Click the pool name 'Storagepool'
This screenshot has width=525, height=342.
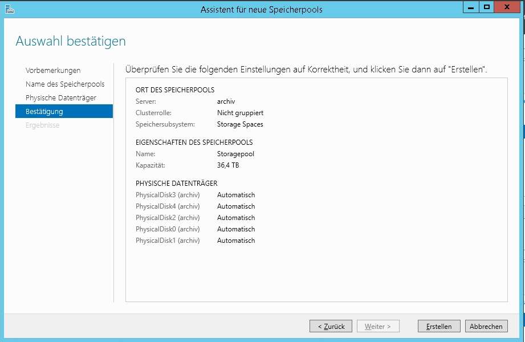[235, 154]
